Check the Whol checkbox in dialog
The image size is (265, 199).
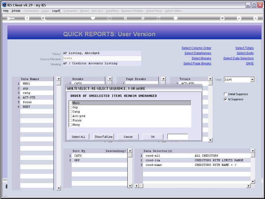71,103
